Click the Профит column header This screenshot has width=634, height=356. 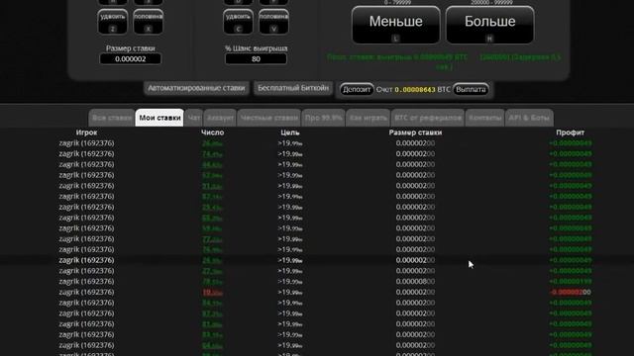point(571,133)
